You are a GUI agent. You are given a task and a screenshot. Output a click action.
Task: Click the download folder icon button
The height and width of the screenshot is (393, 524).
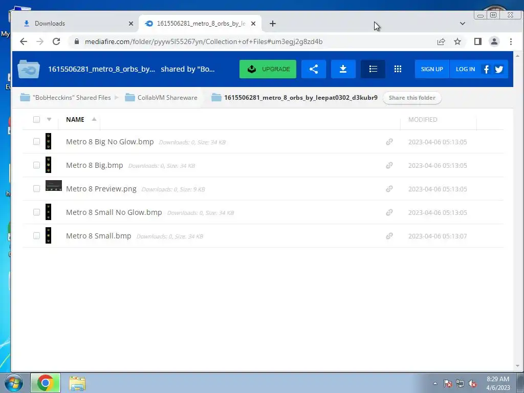click(x=343, y=69)
